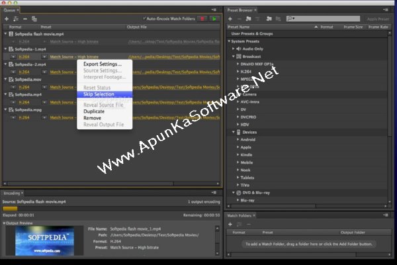Collapse the Devices preset group

click(x=233, y=132)
